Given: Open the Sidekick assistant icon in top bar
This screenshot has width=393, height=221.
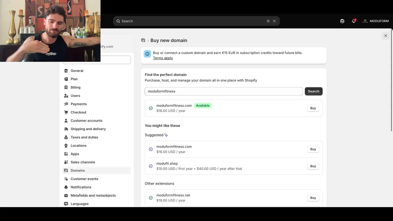Looking at the screenshot, I should tap(342, 21).
